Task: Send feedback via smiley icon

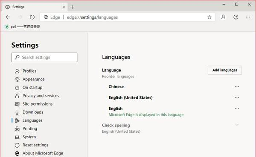Action: 236,17
